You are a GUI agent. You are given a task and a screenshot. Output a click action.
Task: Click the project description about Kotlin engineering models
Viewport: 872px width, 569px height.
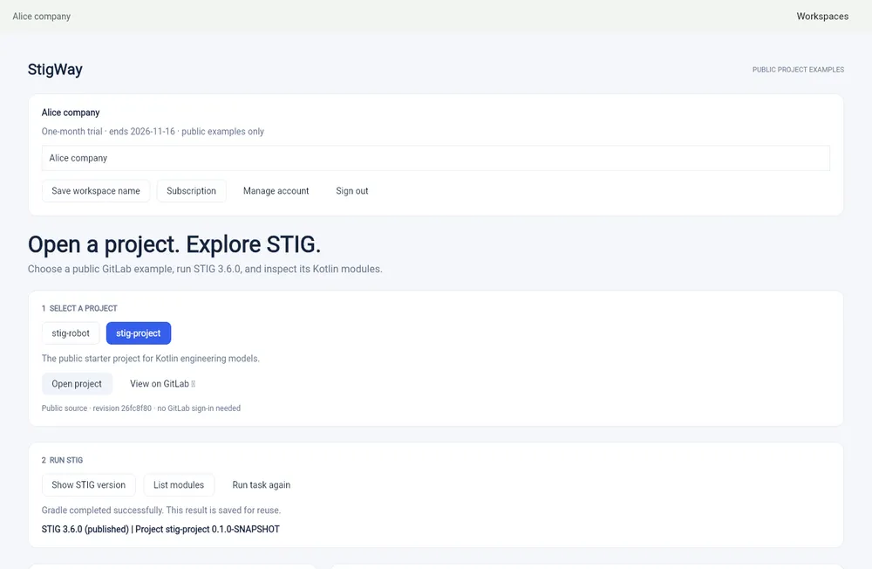(151, 359)
